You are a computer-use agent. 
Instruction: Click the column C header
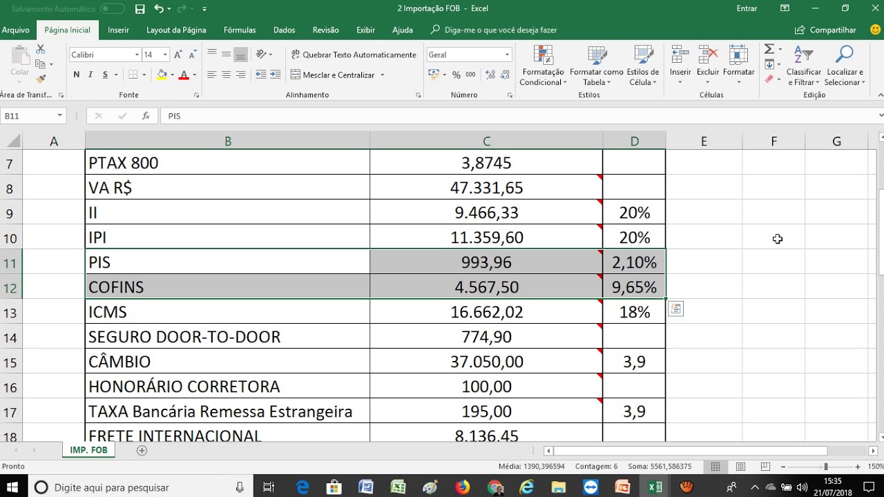[x=486, y=142]
